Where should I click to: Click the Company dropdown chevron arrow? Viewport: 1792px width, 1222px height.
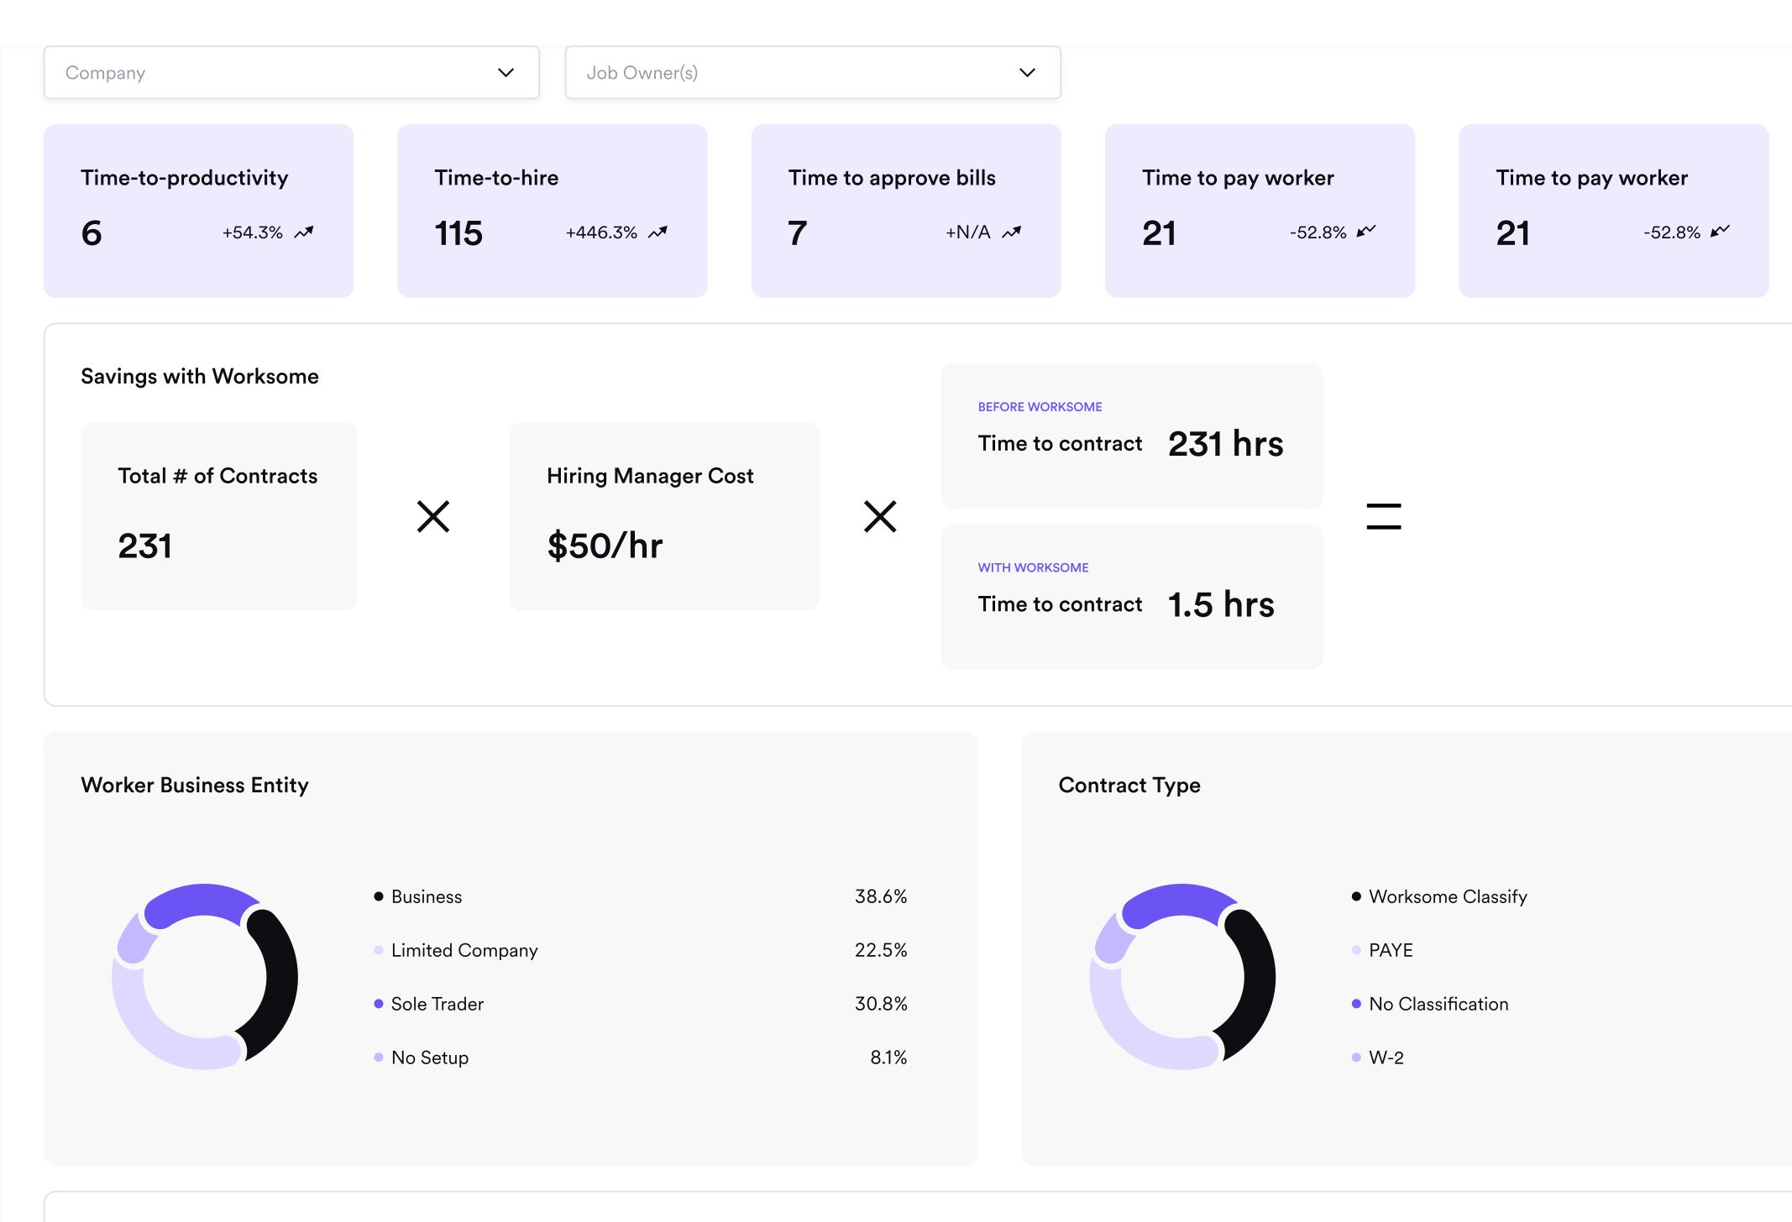tap(506, 73)
